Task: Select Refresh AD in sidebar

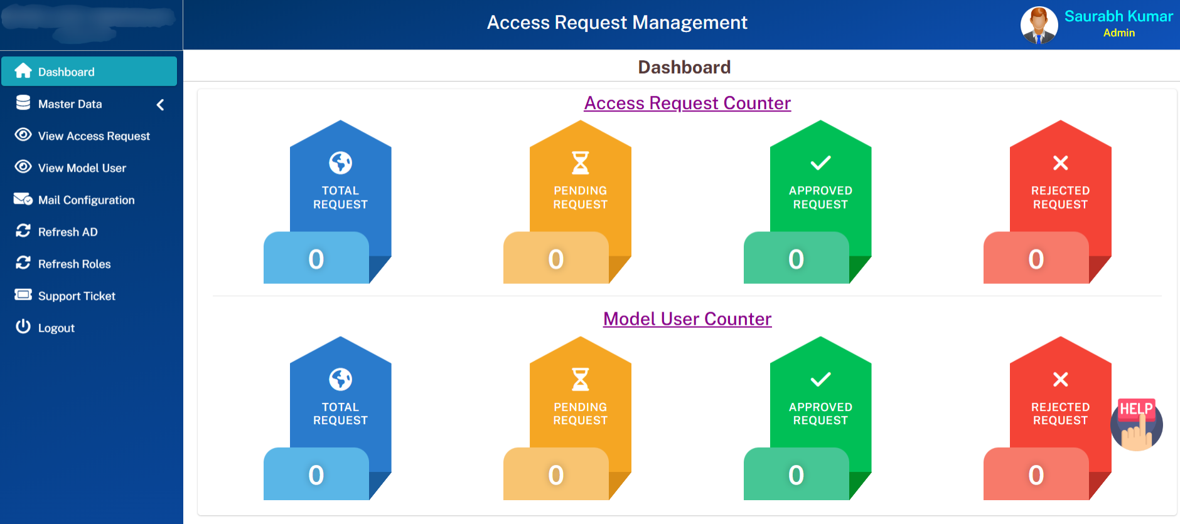Action: tap(89, 232)
